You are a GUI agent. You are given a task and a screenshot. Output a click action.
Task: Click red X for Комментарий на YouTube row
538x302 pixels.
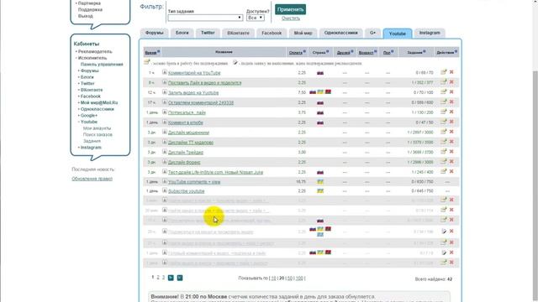coord(451,72)
